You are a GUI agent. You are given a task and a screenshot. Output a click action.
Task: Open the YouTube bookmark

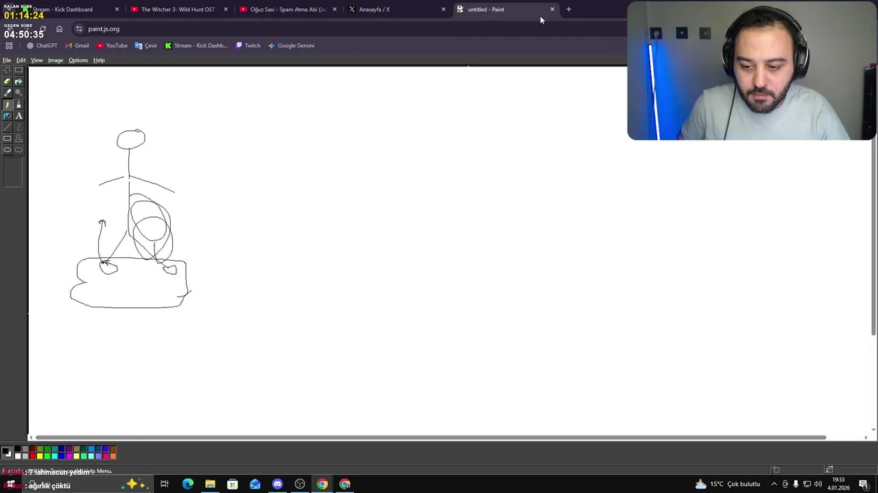click(112, 46)
